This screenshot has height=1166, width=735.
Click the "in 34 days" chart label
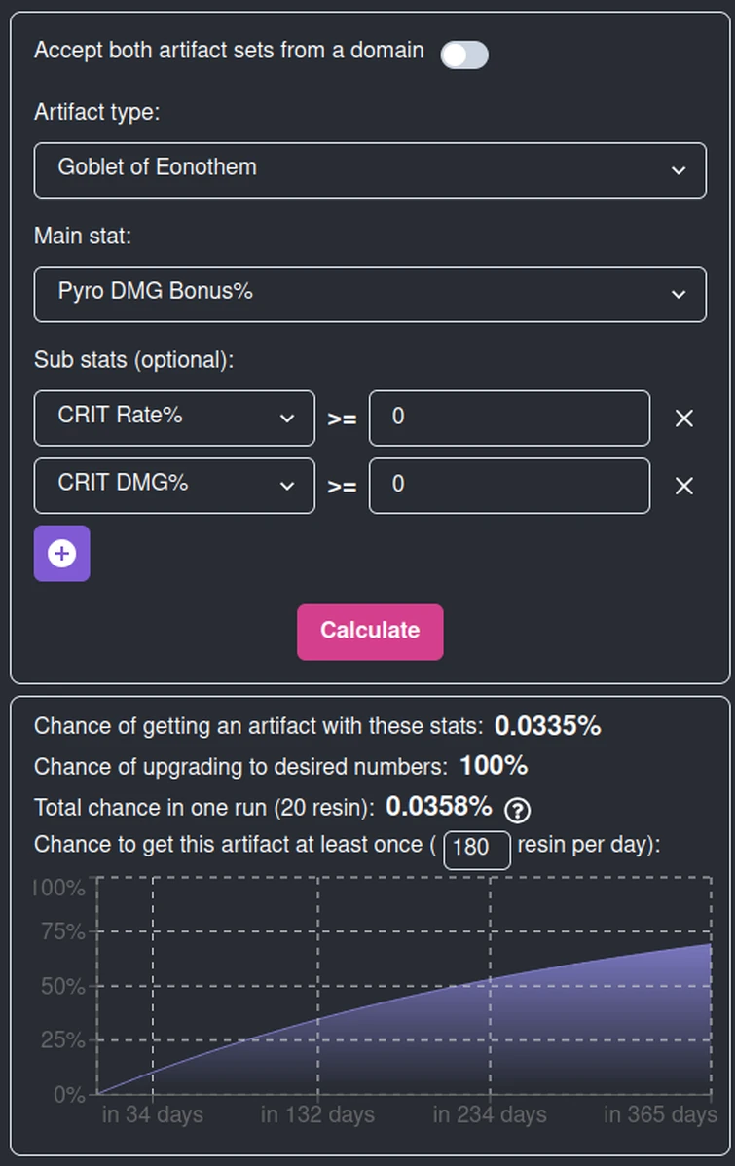click(x=153, y=1114)
